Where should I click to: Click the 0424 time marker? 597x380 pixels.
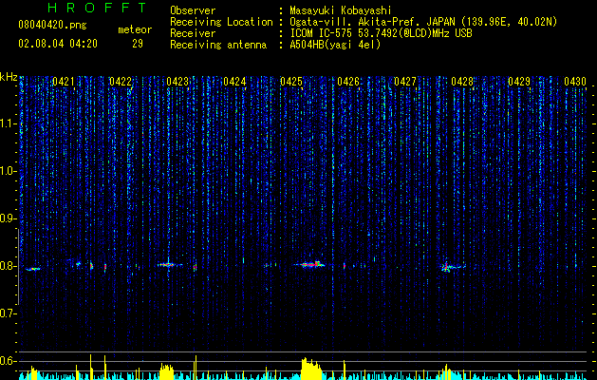(x=234, y=82)
